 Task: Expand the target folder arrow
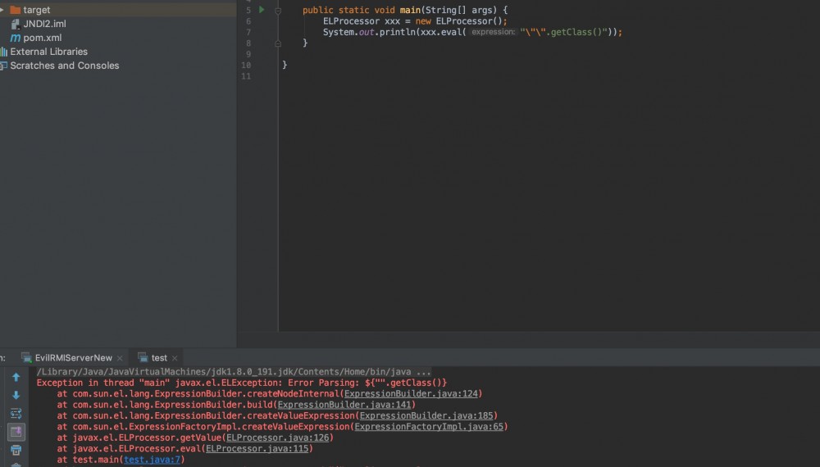click(2, 9)
